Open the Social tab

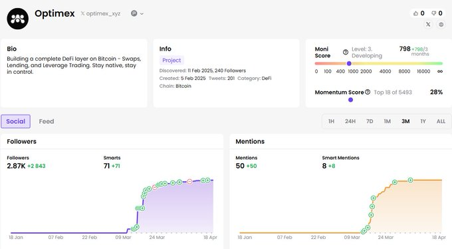point(15,121)
